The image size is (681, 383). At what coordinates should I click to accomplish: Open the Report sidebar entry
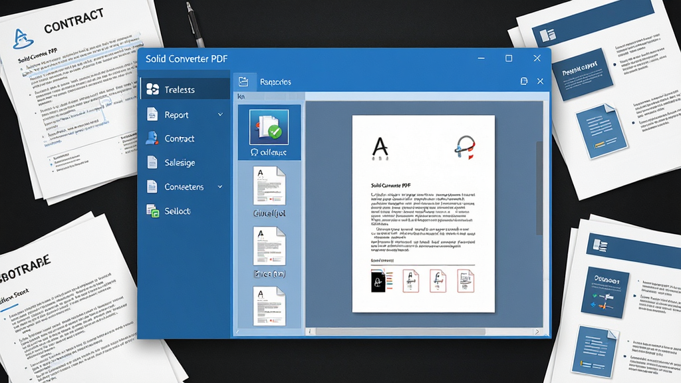tap(185, 114)
